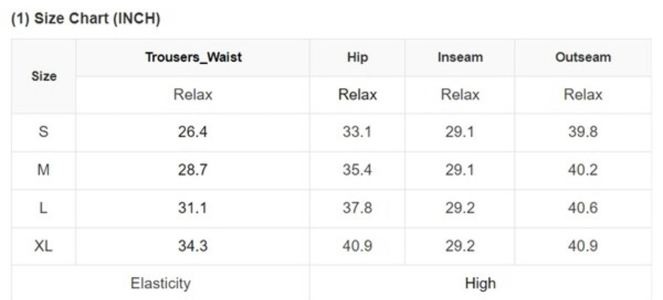Click the size S row label
The height and width of the screenshot is (300, 663).
[x=44, y=132]
